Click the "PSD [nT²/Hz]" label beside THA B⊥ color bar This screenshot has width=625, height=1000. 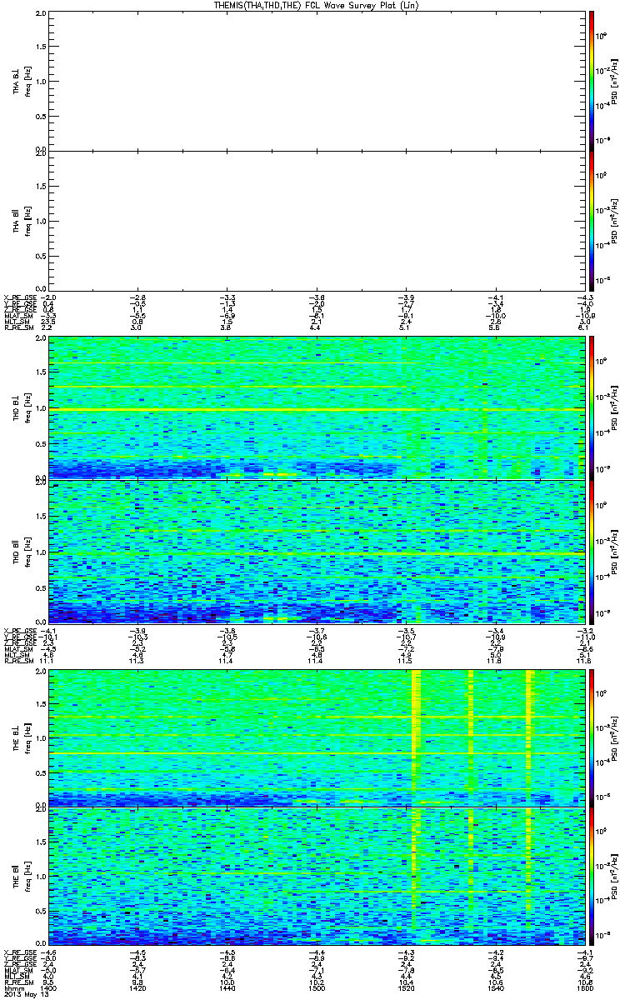[614, 81]
